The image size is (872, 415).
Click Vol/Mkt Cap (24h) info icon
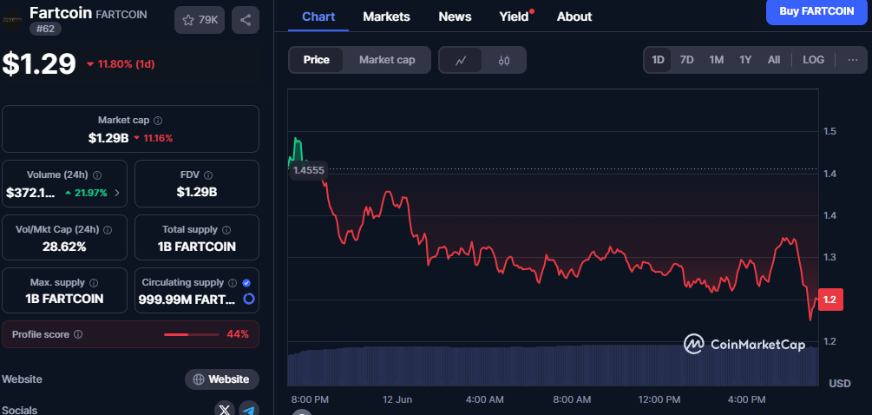[108, 229]
